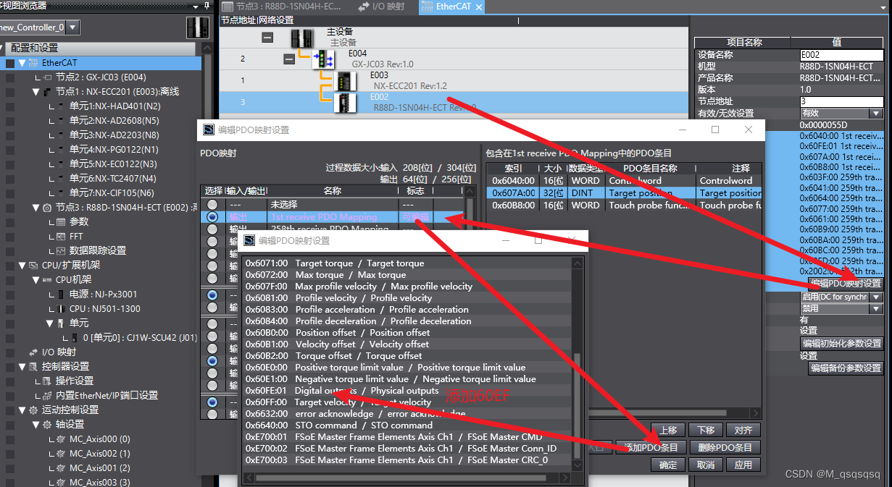Viewport: 892px width, 487px height.
Task: Click the E002 R88D-1SN04H servo drive icon
Action: click(x=345, y=102)
